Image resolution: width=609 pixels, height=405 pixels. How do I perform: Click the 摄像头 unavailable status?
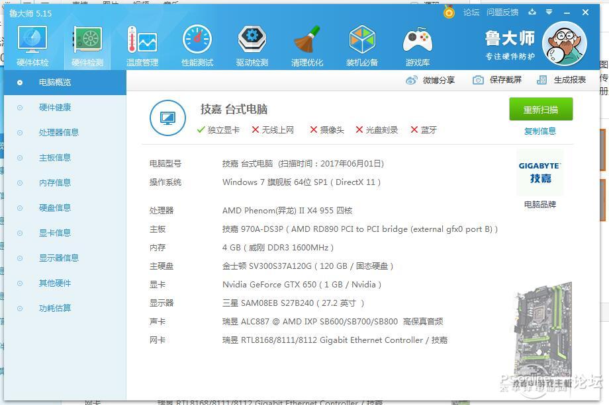(x=326, y=130)
